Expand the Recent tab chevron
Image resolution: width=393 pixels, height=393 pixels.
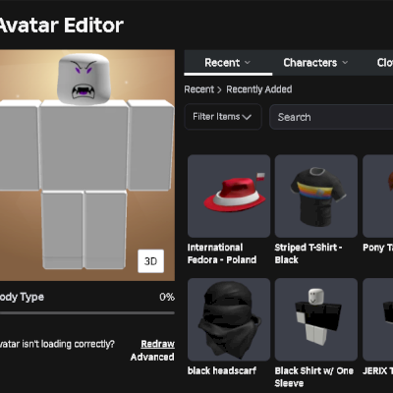[x=248, y=63]
